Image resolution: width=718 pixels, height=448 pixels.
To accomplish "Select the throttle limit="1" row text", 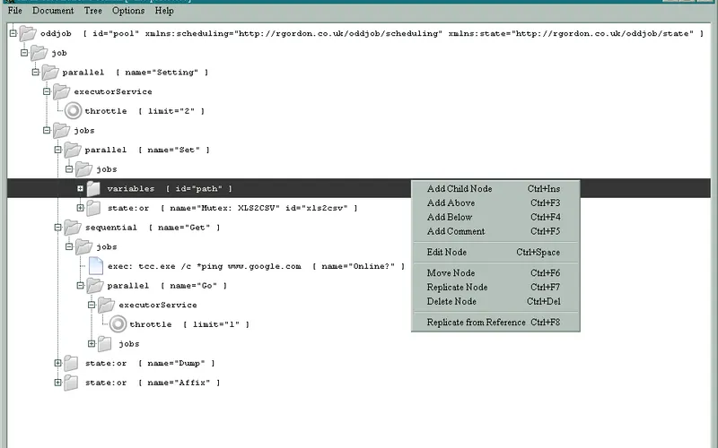I will [189, 324].
